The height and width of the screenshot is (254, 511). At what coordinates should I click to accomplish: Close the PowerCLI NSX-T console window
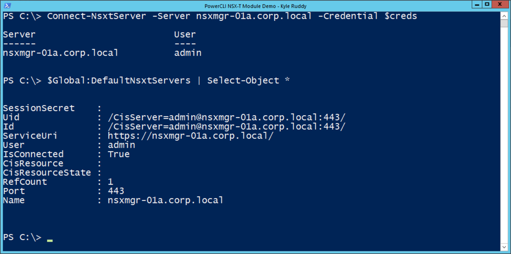[x=501, y=5]
